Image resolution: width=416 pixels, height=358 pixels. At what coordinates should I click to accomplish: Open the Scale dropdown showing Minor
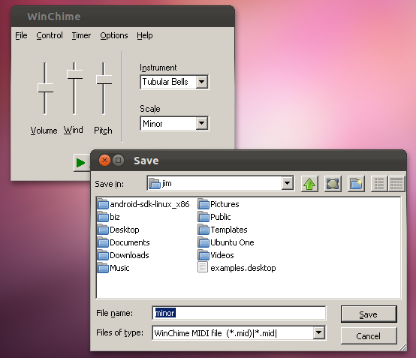(202, 123)
